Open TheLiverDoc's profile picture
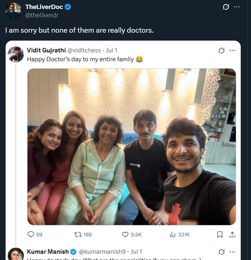The height and width of the screenshot is (260, 251). coord(13,11)
